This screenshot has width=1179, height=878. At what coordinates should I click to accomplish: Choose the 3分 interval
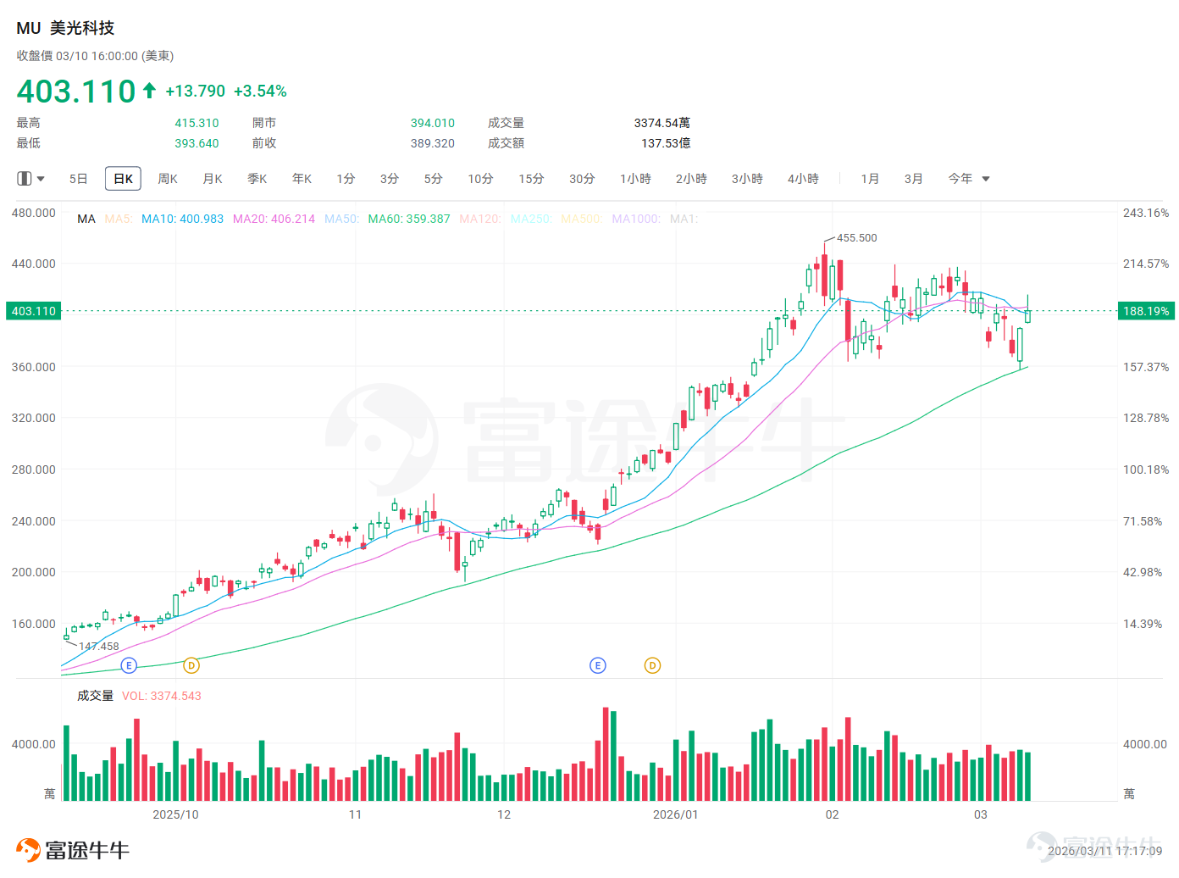tap(390, 179)
